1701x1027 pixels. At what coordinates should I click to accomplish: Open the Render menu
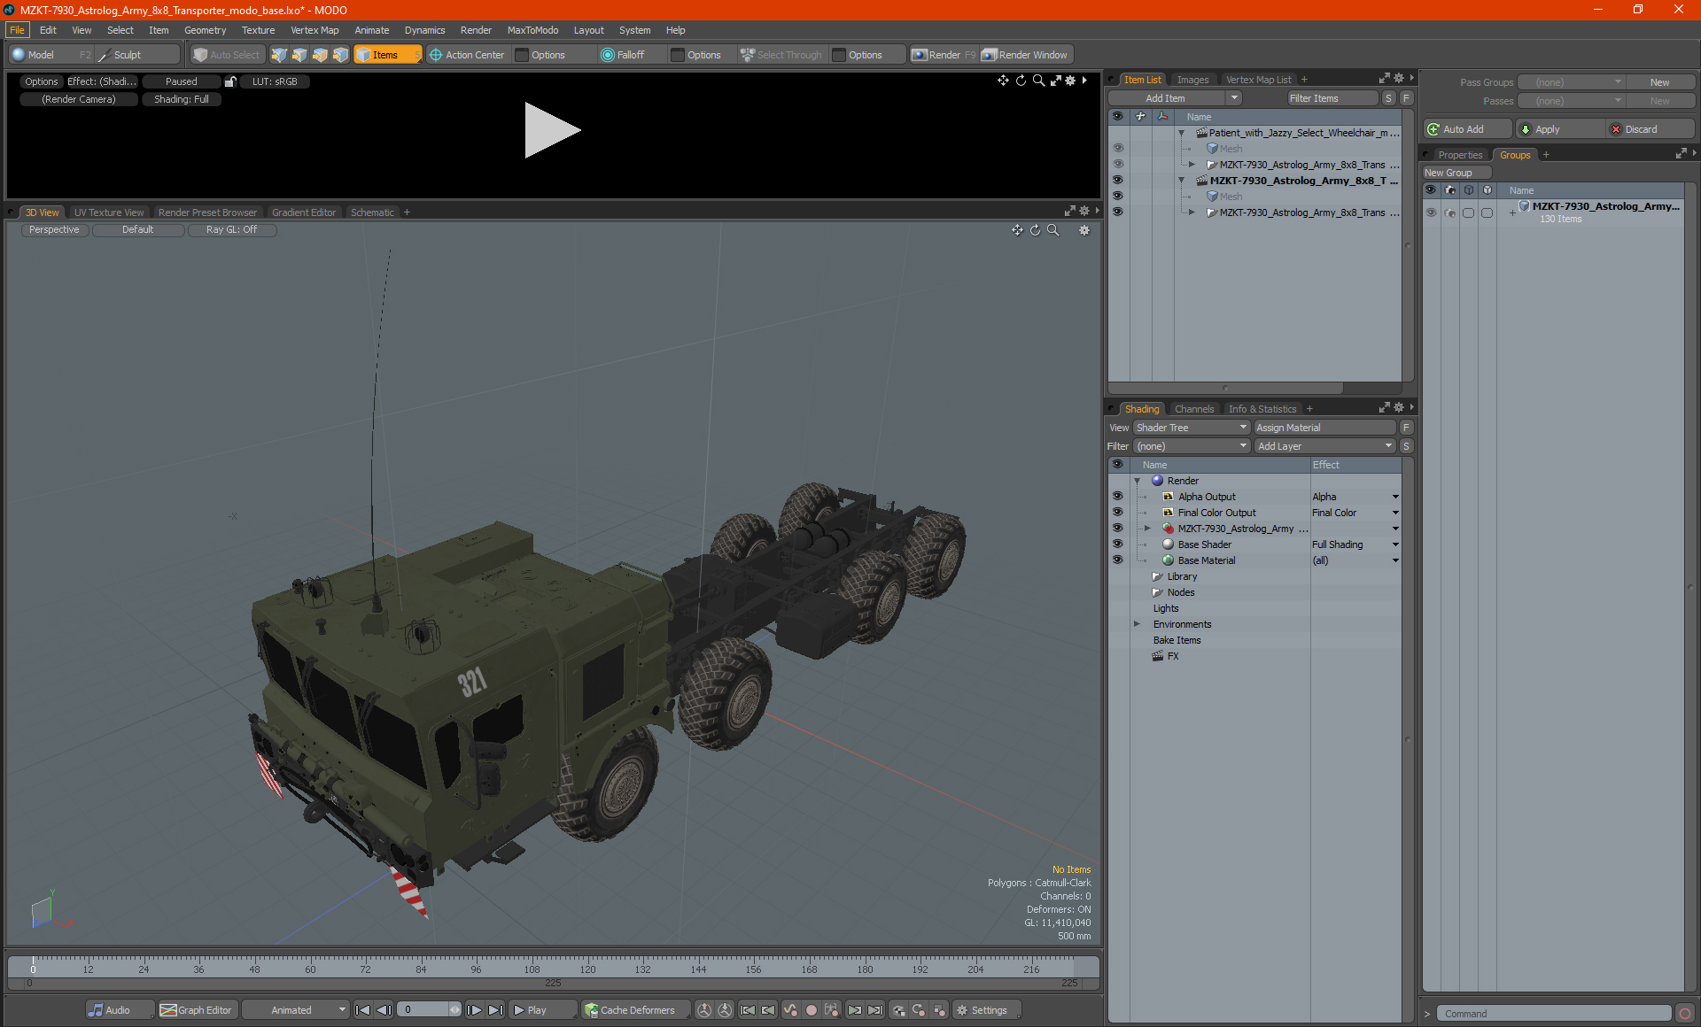click(x=476, y=30)
